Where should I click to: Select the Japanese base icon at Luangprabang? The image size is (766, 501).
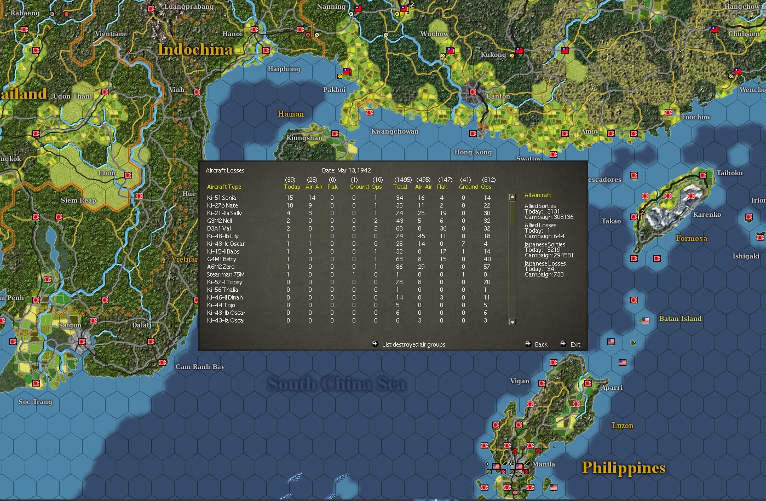[x=151, y=9]
